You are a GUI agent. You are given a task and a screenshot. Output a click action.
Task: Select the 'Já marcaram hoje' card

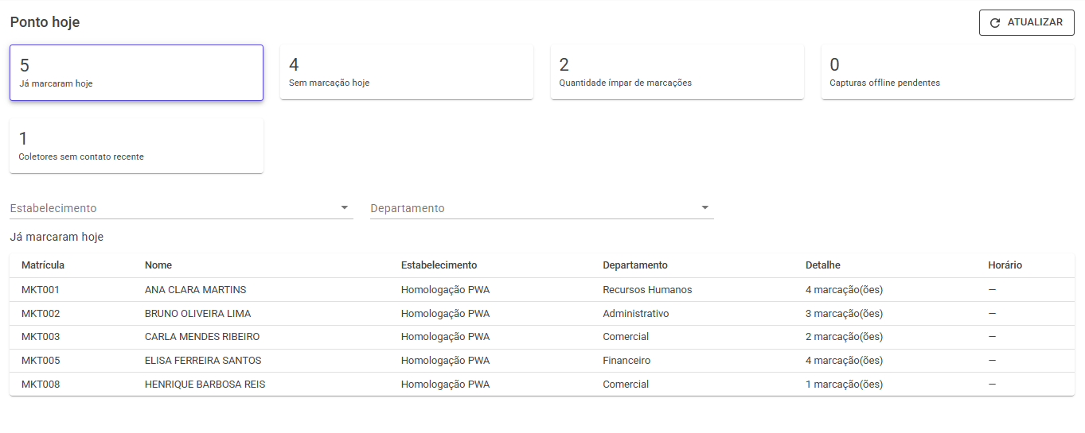point(136,72)
